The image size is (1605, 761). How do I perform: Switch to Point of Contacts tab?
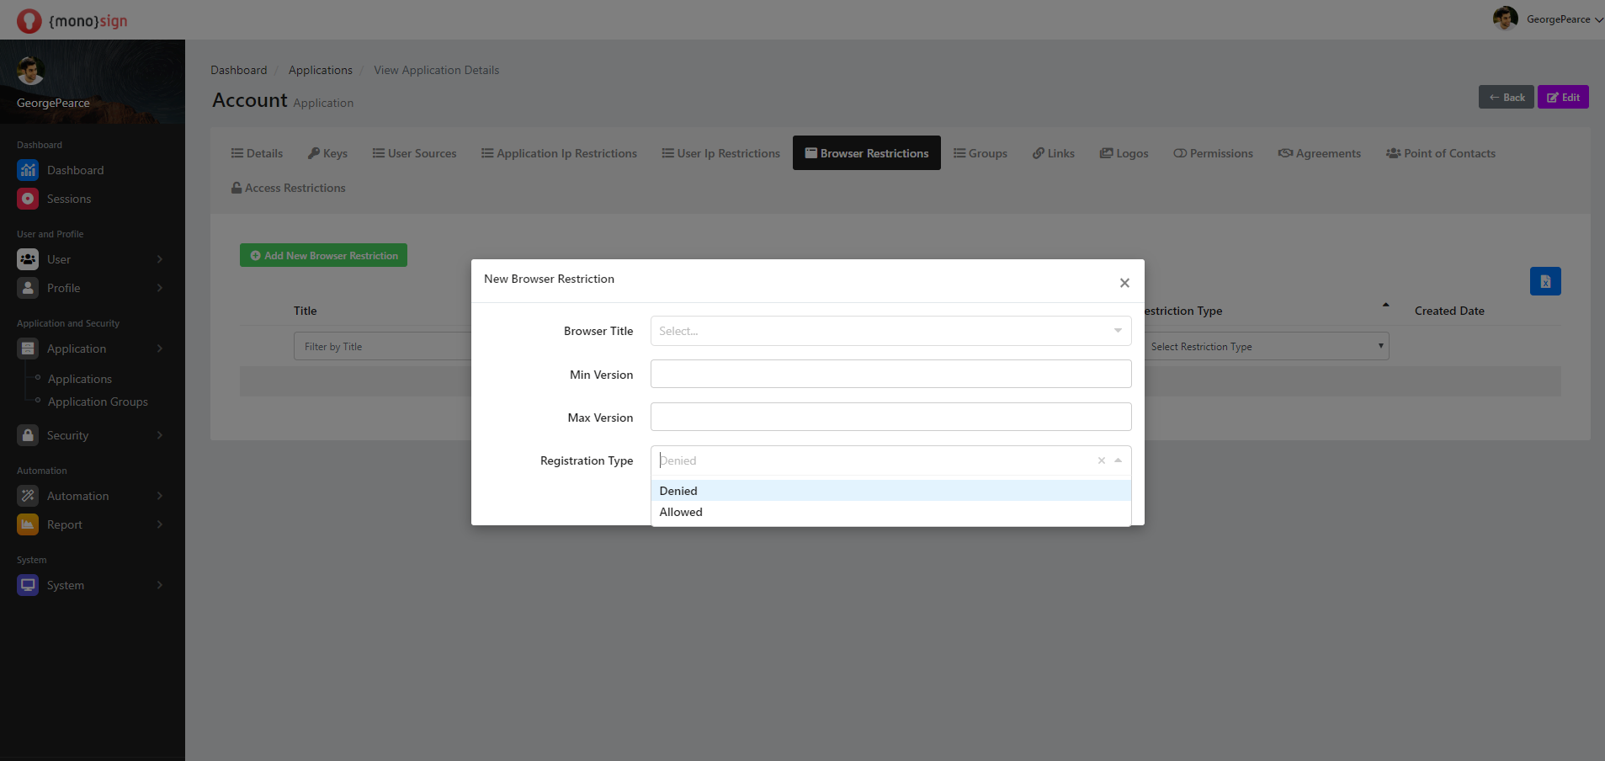pos(1441,153)
